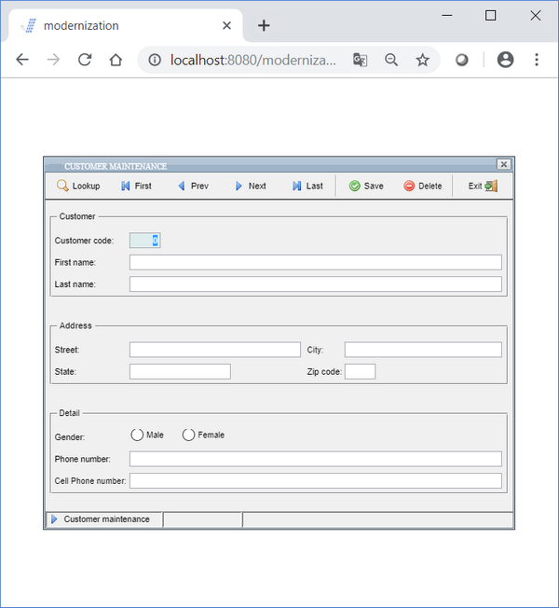Reload the page
This screenshot has width=559, height=608.
click(85, 60)
